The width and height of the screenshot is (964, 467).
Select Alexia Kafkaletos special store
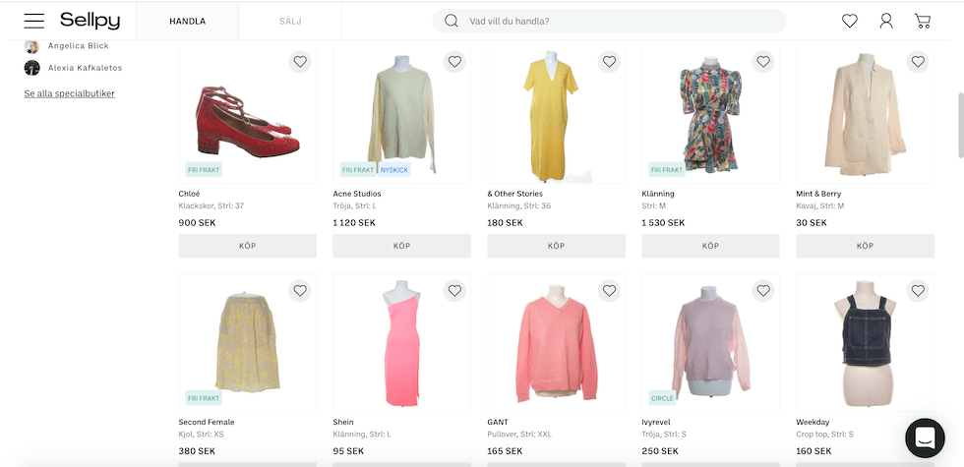(85, 68)
